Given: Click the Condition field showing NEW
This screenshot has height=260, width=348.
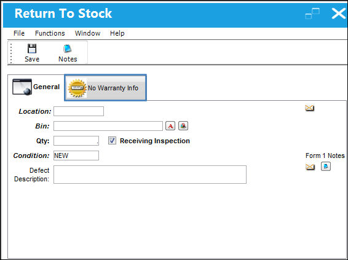Looking at the screenshot, I should pos(76,156).
